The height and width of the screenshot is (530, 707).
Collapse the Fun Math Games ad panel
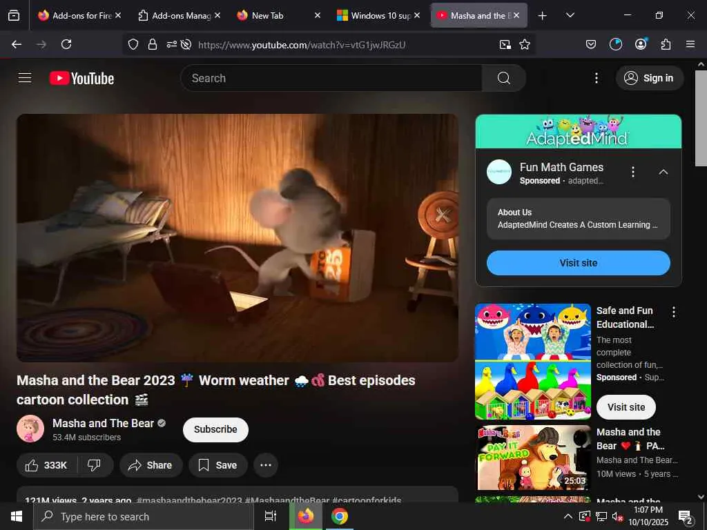[663, 172]
